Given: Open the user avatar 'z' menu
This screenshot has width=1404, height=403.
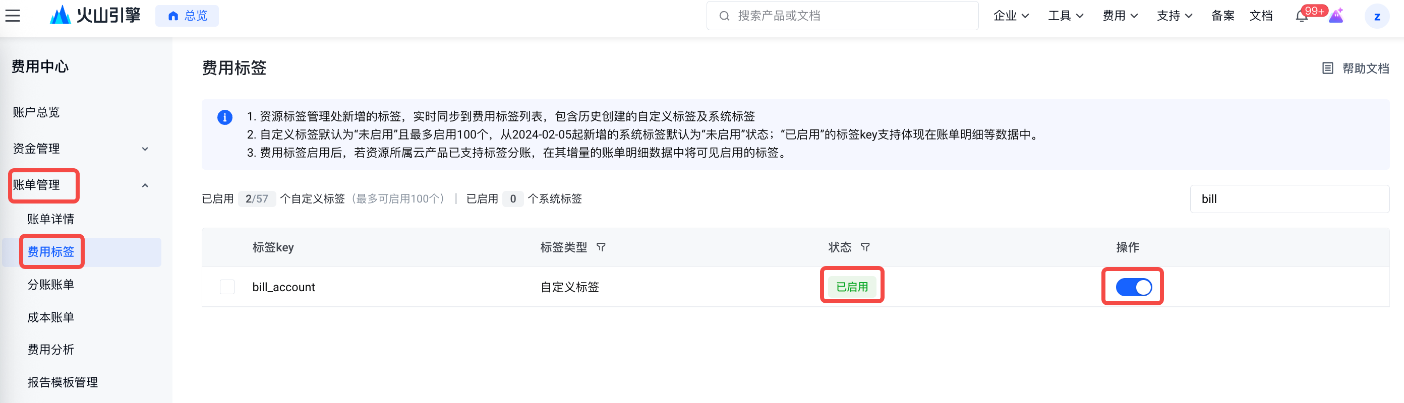Looking at the screenshot, I should pyautogui.click(x=1377, y=16).
